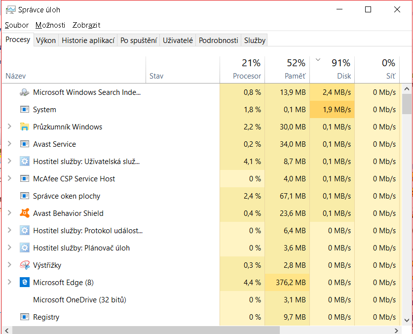This screenshot has width=413, height=334.
Task: Open the Podrobnosti tab
Action: pyautogui.click(x=218, y=41)
